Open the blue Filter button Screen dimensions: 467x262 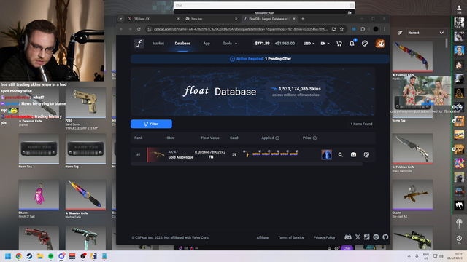pos(151,124)
